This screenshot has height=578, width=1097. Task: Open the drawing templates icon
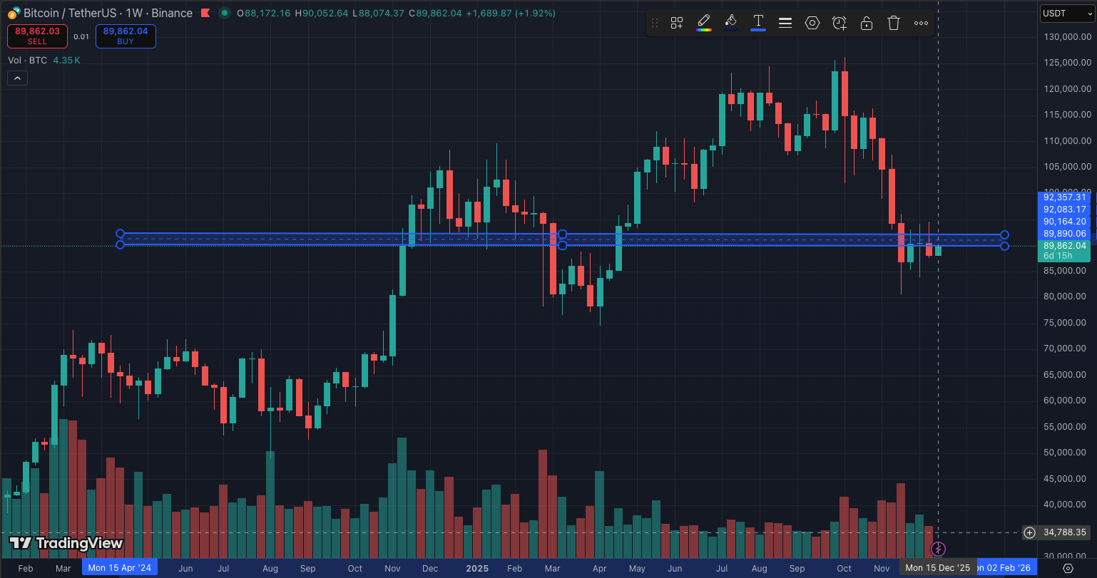[x=676, y=23]
